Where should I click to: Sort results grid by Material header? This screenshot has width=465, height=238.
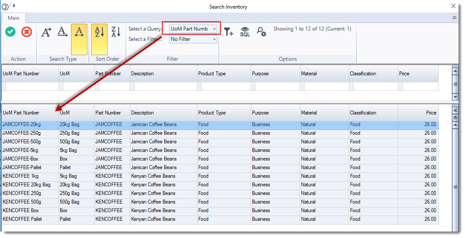click(x=324, y=113)
